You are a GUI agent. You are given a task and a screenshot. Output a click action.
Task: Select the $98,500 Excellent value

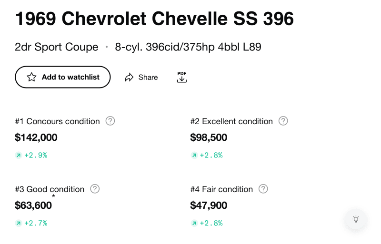pyautogui.click(x=209, y=137)
